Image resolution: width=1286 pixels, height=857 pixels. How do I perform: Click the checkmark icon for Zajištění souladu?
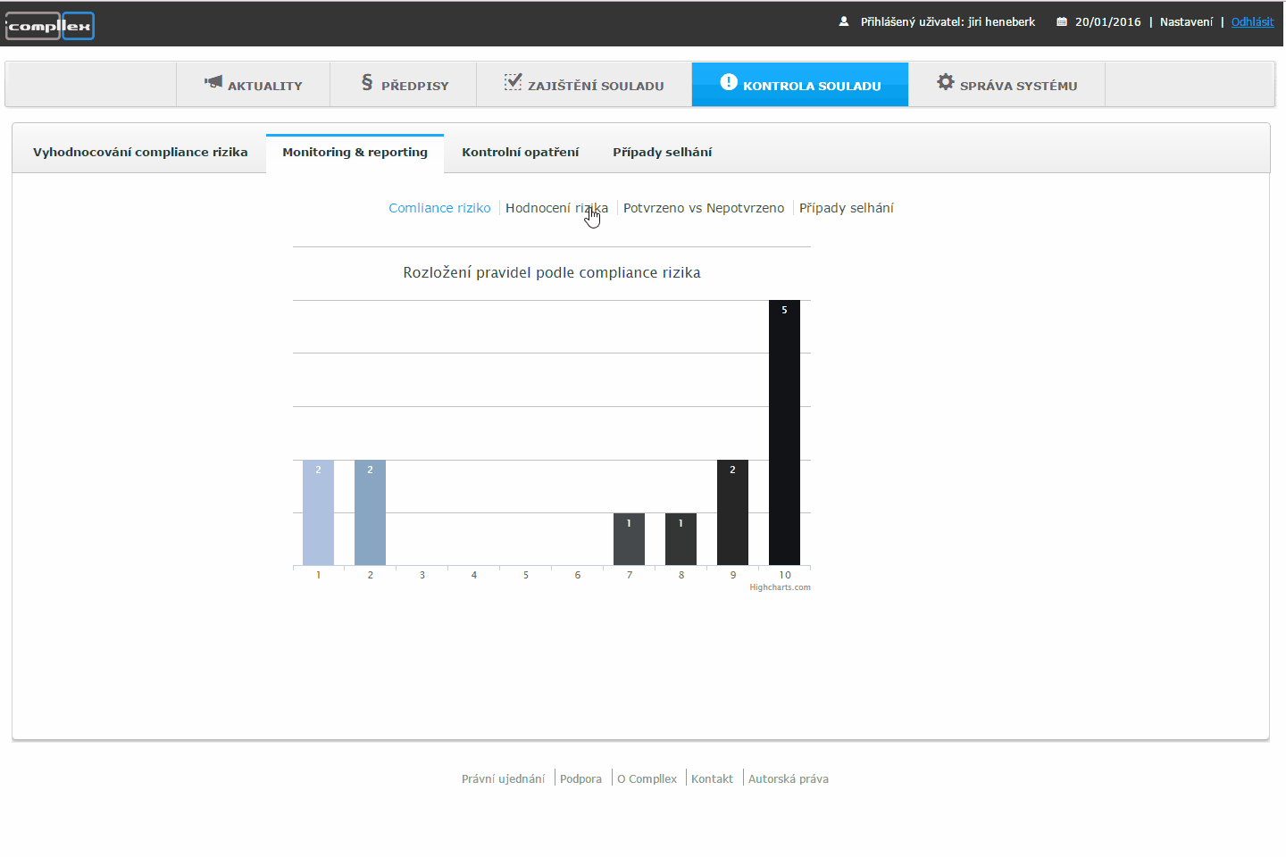pyautogui.click(x=513, y=82)
